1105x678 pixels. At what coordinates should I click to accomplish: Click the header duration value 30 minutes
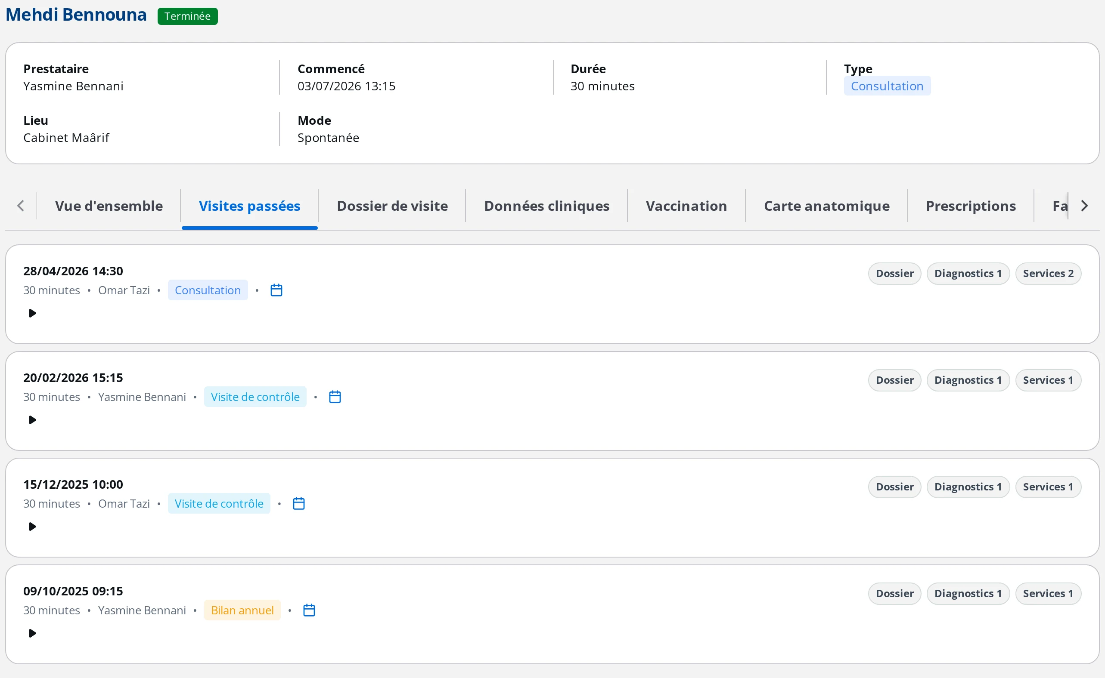602,86
